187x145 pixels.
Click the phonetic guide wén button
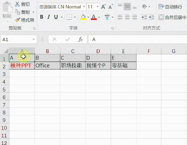pyautogui.click(x=107, y=17)
